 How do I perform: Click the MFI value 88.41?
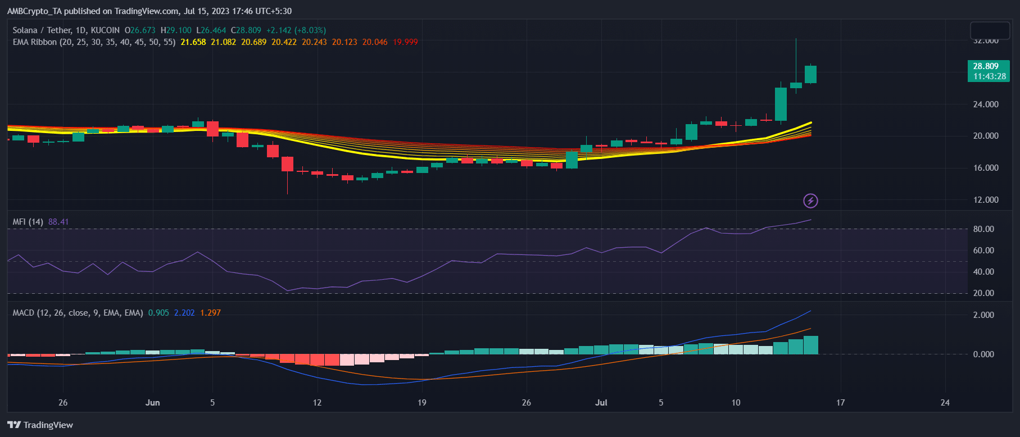pos(58,222)
